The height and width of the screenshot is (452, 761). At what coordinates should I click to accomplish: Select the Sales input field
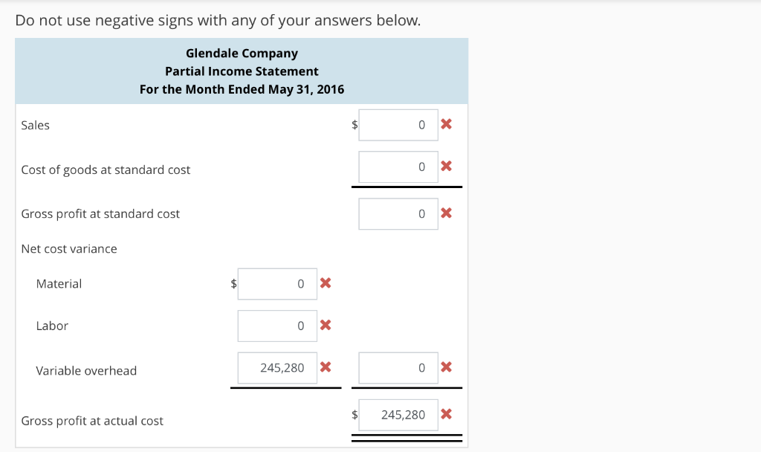tap(398, 125)
